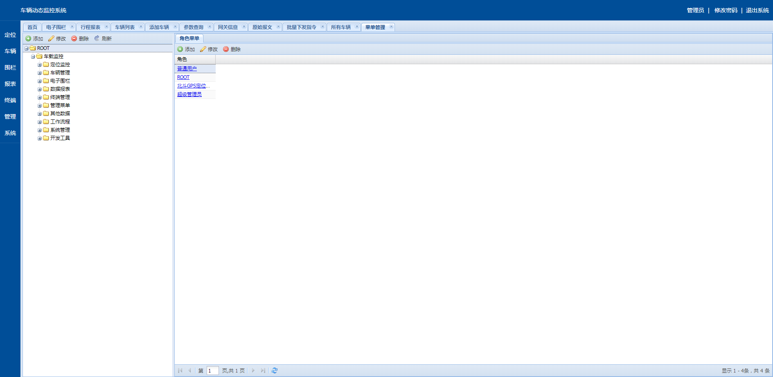Select 报表 in the left sidebar
This screenshot has height=377, width=773.
point(10,84)
